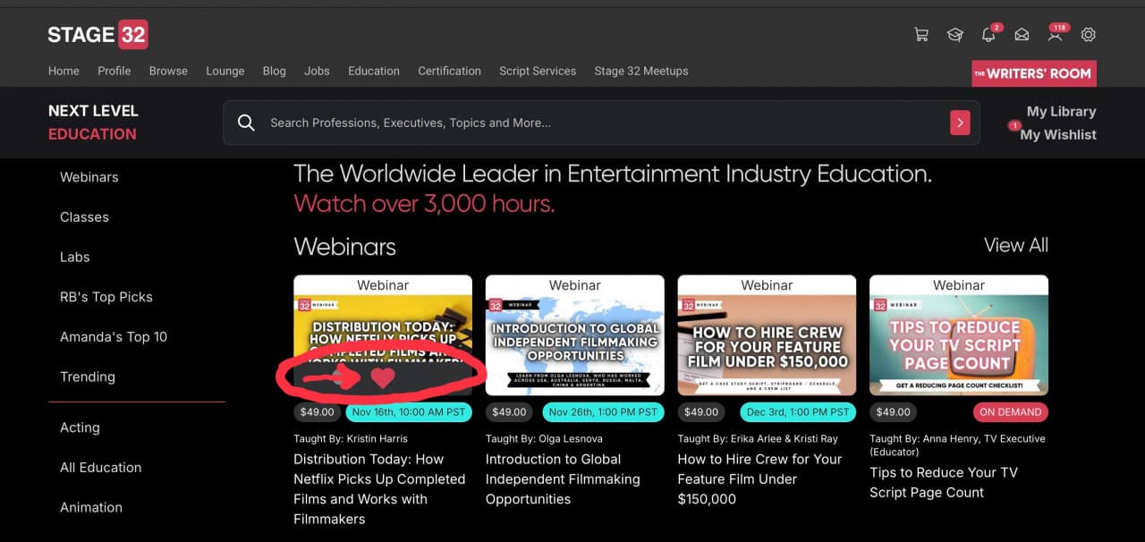The image size is (1145, 542).
Task: Open How to Hire Crew title link
Action: click(x=760, y=479)
